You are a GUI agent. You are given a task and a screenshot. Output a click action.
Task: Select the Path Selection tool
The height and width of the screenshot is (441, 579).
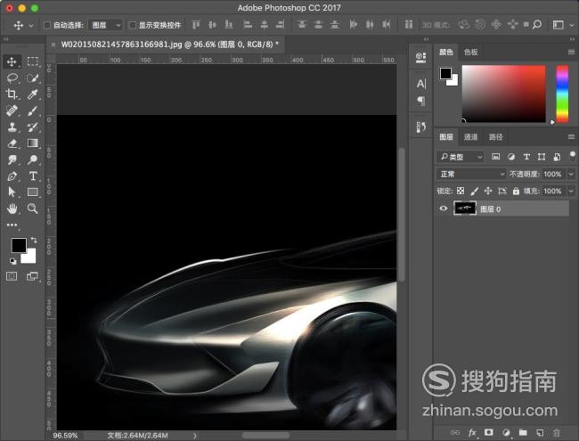[12, 192]
